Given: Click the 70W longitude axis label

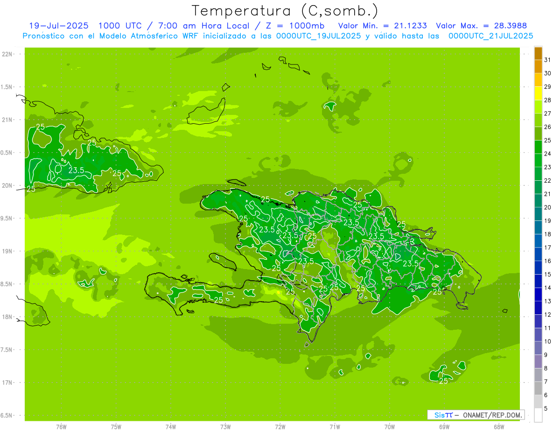Looking at the screenshot, I should pos(390,426).
